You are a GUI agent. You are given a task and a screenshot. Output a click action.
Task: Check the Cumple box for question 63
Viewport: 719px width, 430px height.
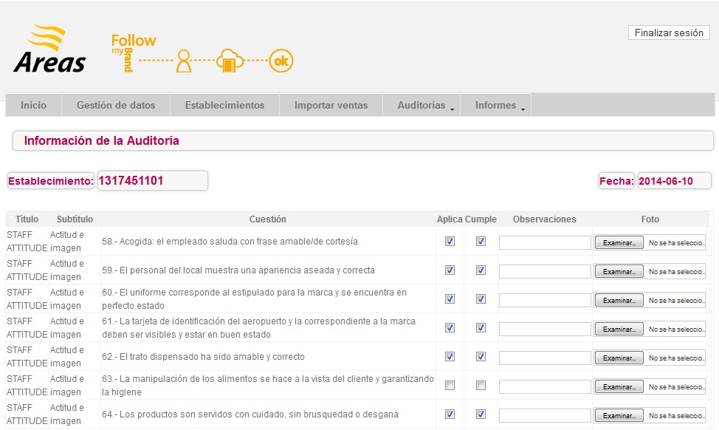pos(481,386)
